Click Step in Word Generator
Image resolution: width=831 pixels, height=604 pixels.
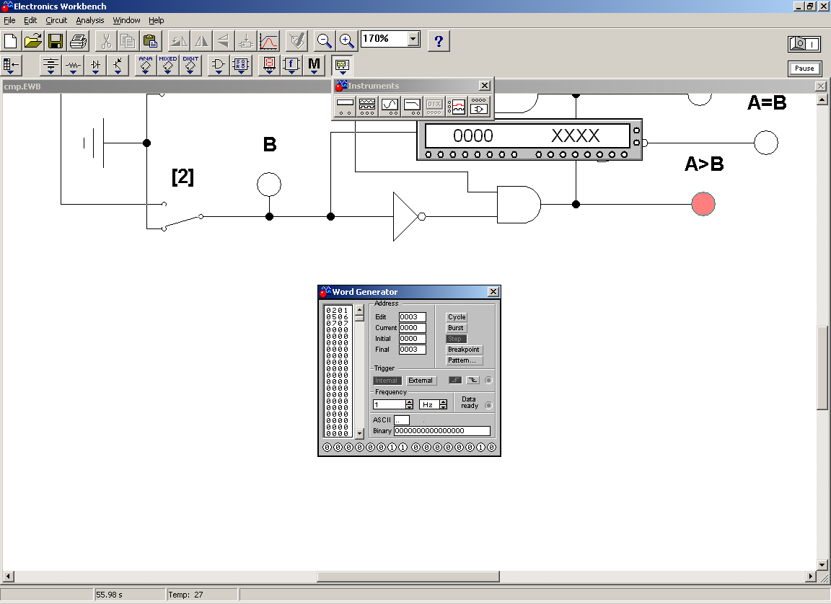(457, 339)
